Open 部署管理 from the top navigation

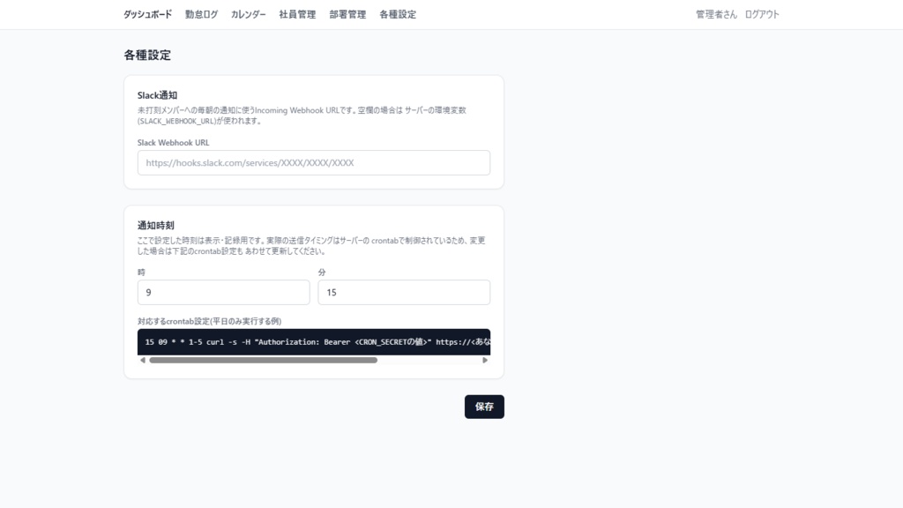[x=347, y=14]
